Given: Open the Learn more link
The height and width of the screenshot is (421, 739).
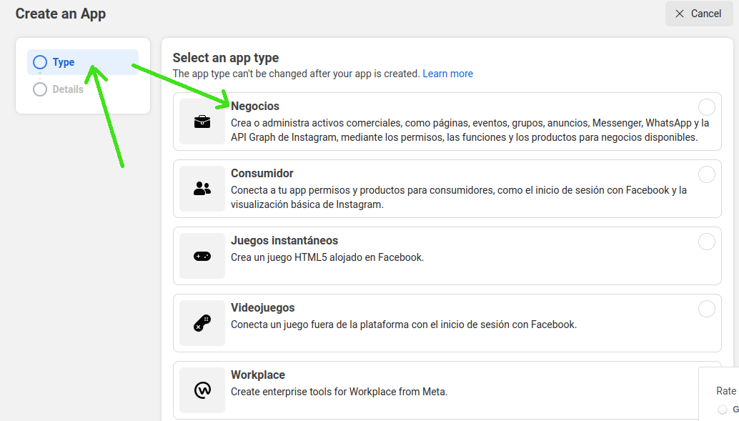Looking at the screenshot, I should point(447,74).
